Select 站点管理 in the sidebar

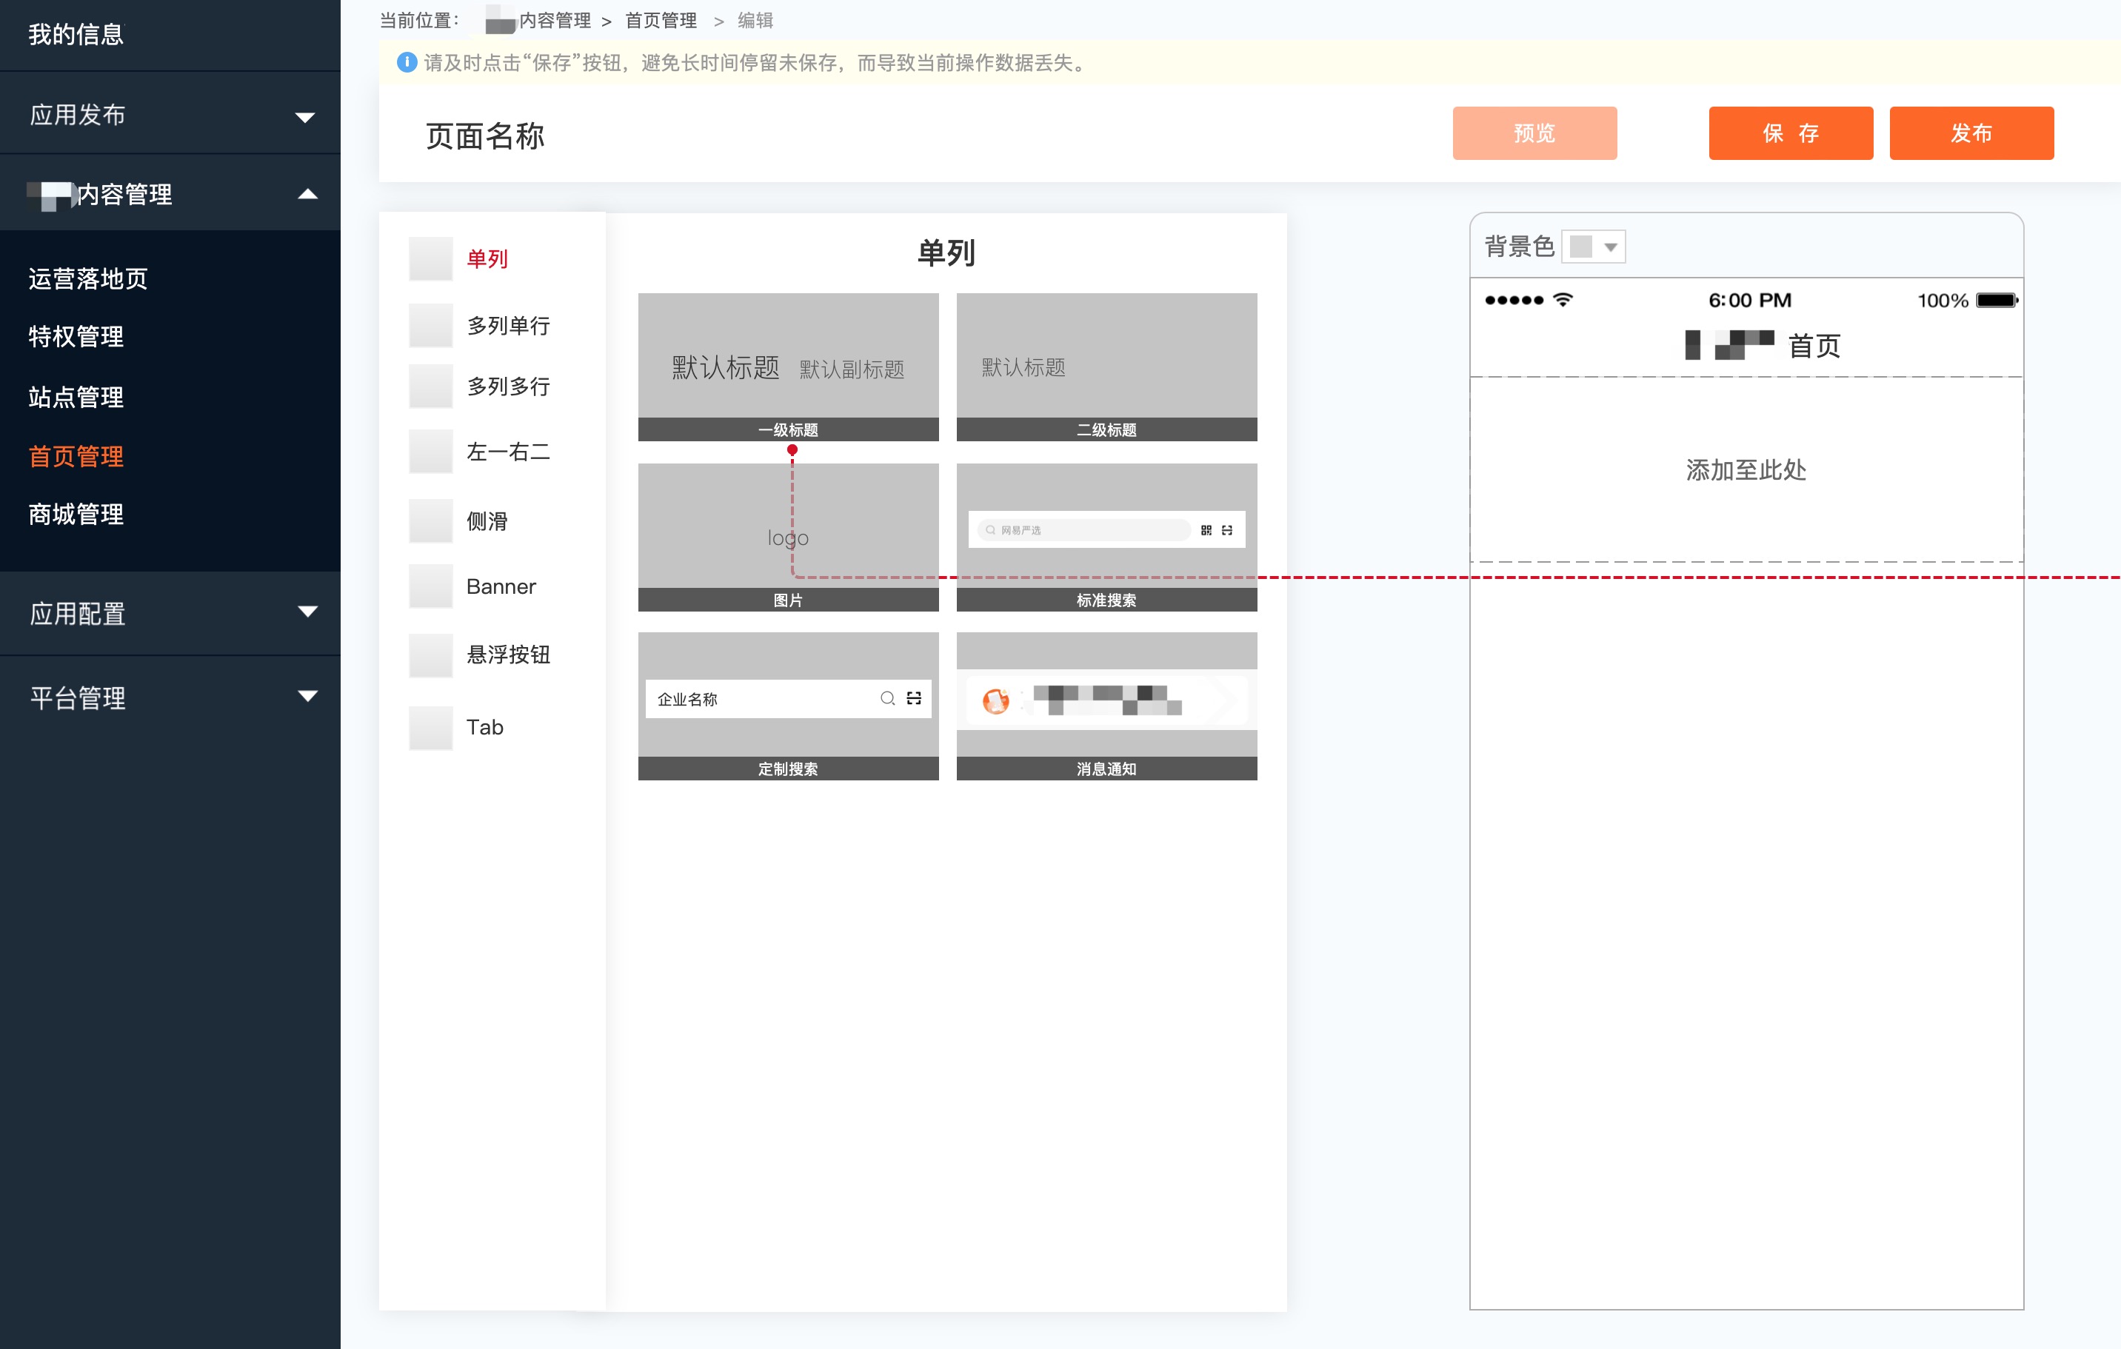[x=76, y=397]
